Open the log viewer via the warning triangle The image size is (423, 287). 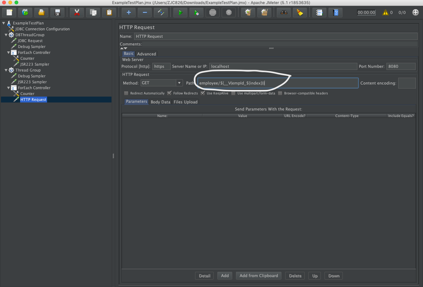pos(386,12)
